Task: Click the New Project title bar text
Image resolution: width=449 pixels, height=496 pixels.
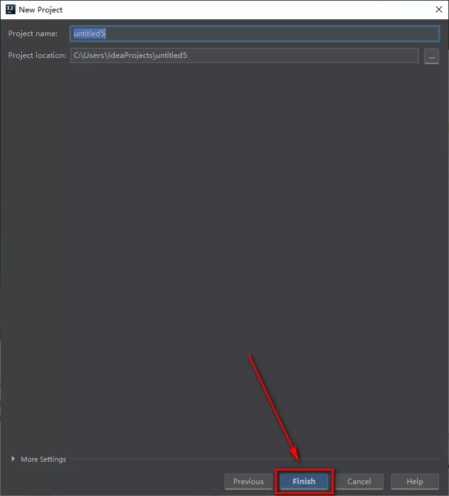Action: pos(41,10)
